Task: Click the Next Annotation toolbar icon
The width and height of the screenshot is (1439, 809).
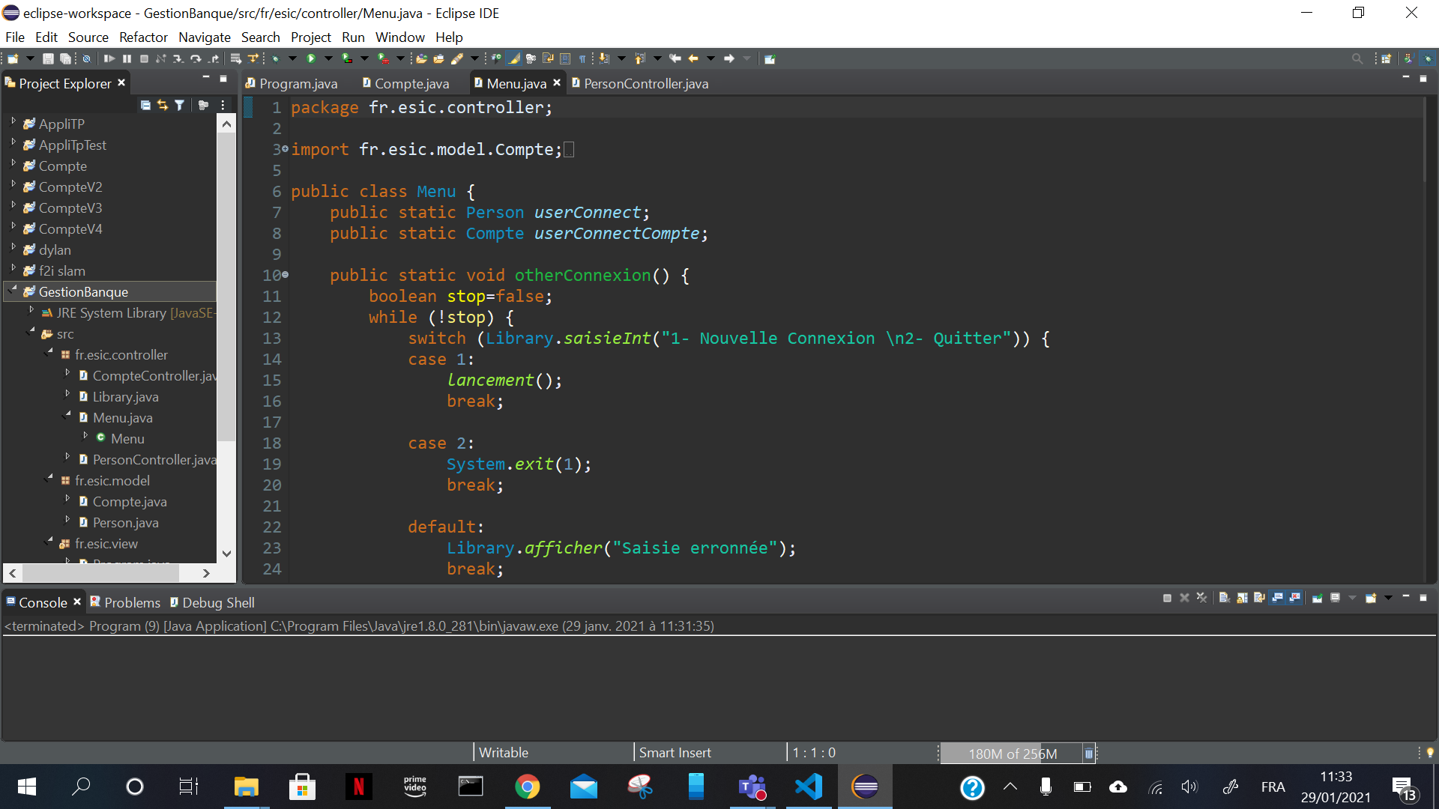Action: click(x=604, y=58)
